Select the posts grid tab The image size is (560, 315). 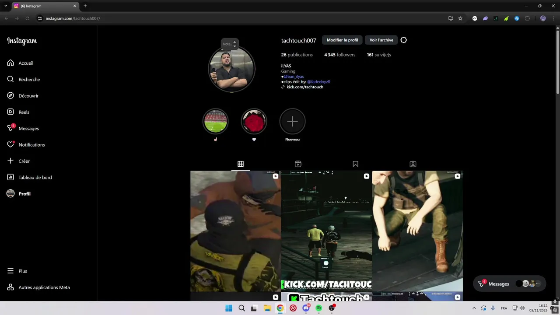click(241, 164)
